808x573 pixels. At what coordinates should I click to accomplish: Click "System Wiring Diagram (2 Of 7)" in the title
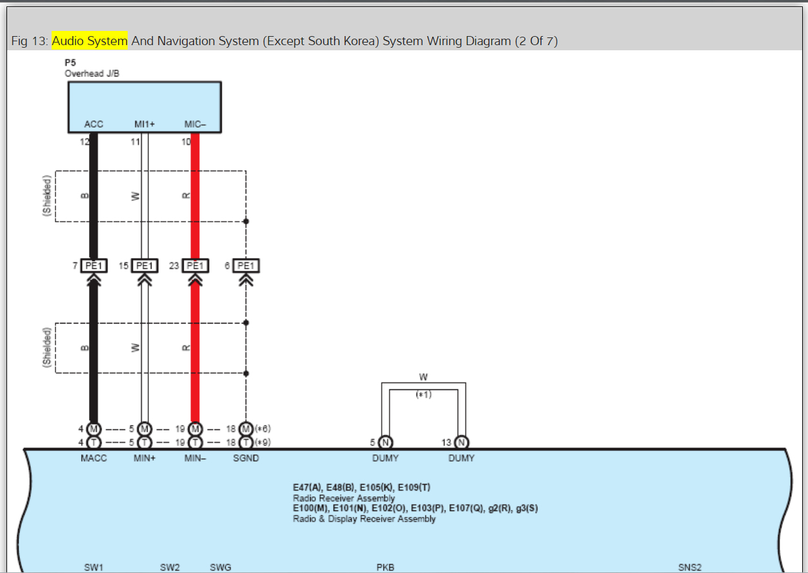click(470, 41)
